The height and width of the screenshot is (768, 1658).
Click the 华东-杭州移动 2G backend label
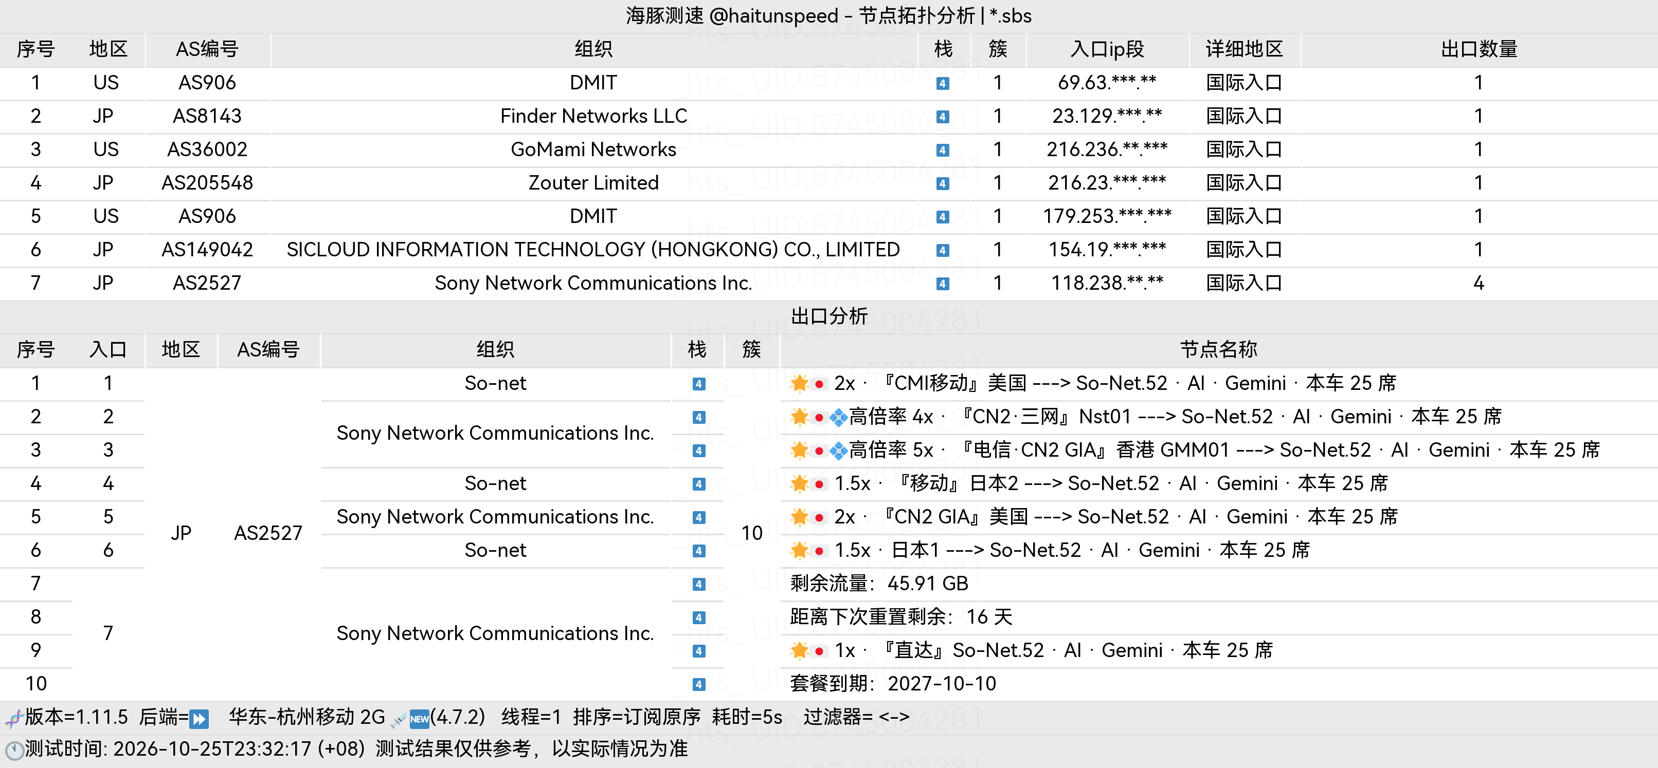tap(307, 717)
